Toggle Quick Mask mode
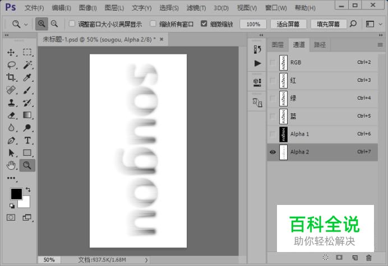Image resolution: width=388 pixels, height=266 pixels. pos(11,217)
